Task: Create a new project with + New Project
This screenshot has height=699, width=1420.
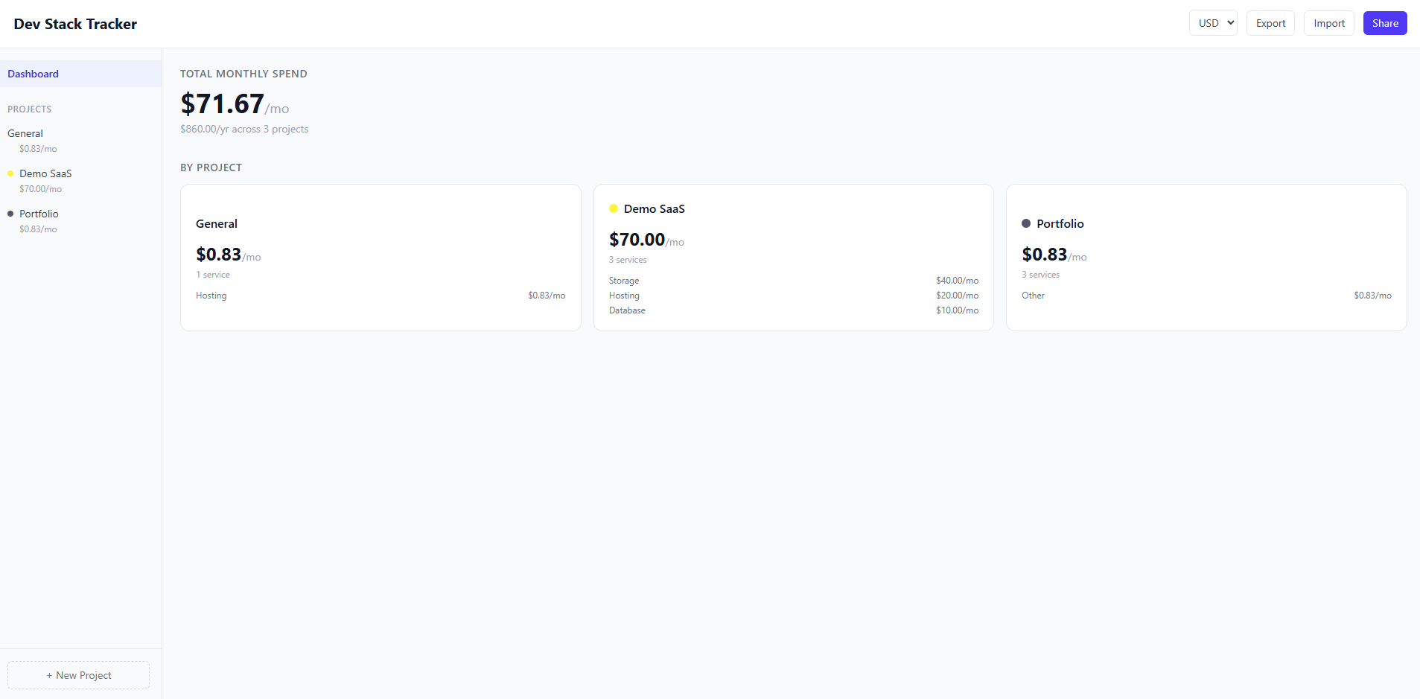Action: point(78,675)
